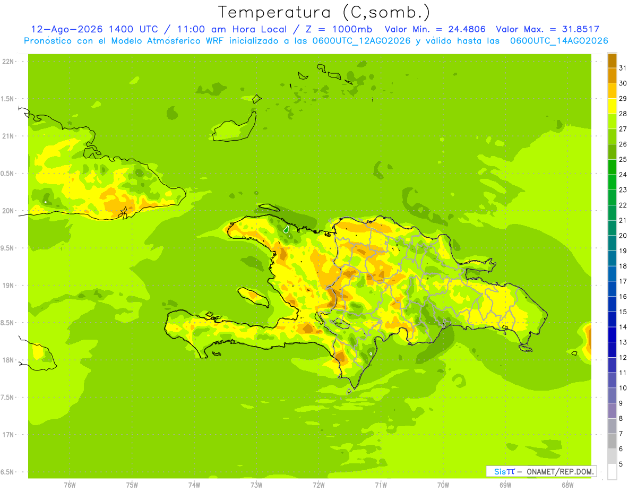Select the lime legend swatch between 27 and 28
Image resolution: width=637 pixels, height=492 pixels.
(612, 122)
